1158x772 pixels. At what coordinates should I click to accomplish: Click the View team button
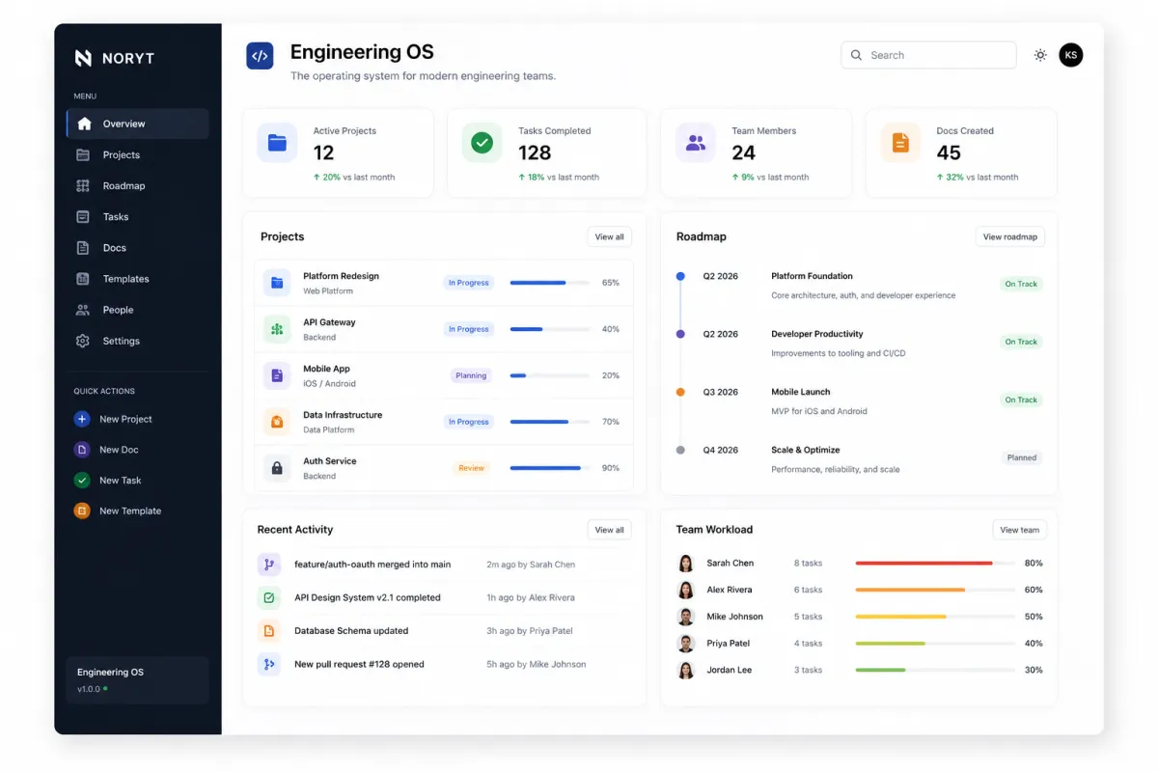(x=1020, y=530)
